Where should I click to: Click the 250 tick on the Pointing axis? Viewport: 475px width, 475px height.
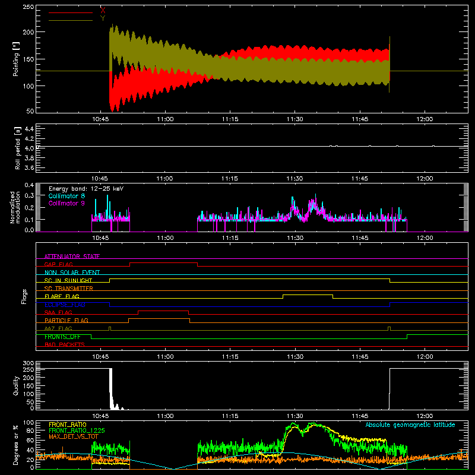click(28, 7)
